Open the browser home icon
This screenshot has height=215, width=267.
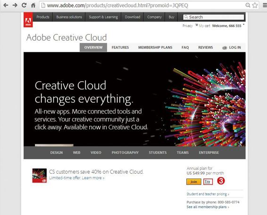33,5
